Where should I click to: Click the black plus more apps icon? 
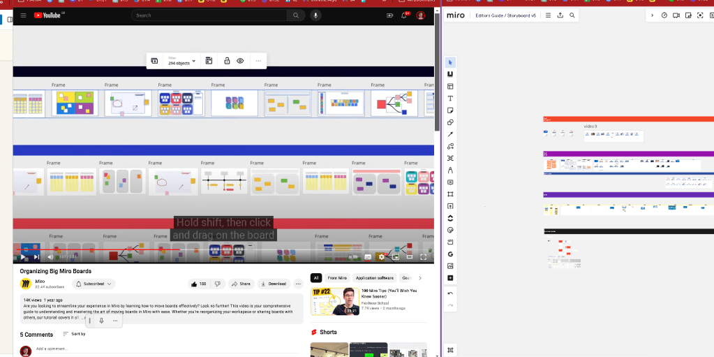pyautogui.click(x=450, y=278)
